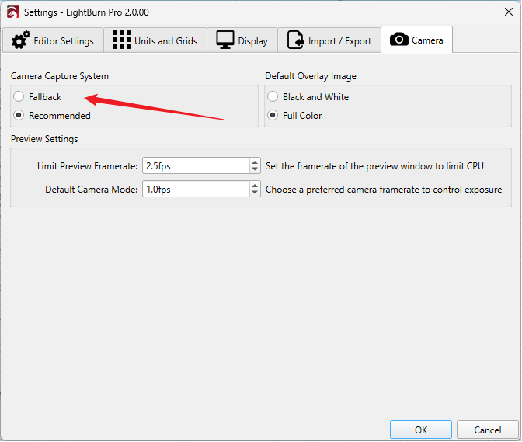Confirm settings with OK button

(x=421, y=430)
